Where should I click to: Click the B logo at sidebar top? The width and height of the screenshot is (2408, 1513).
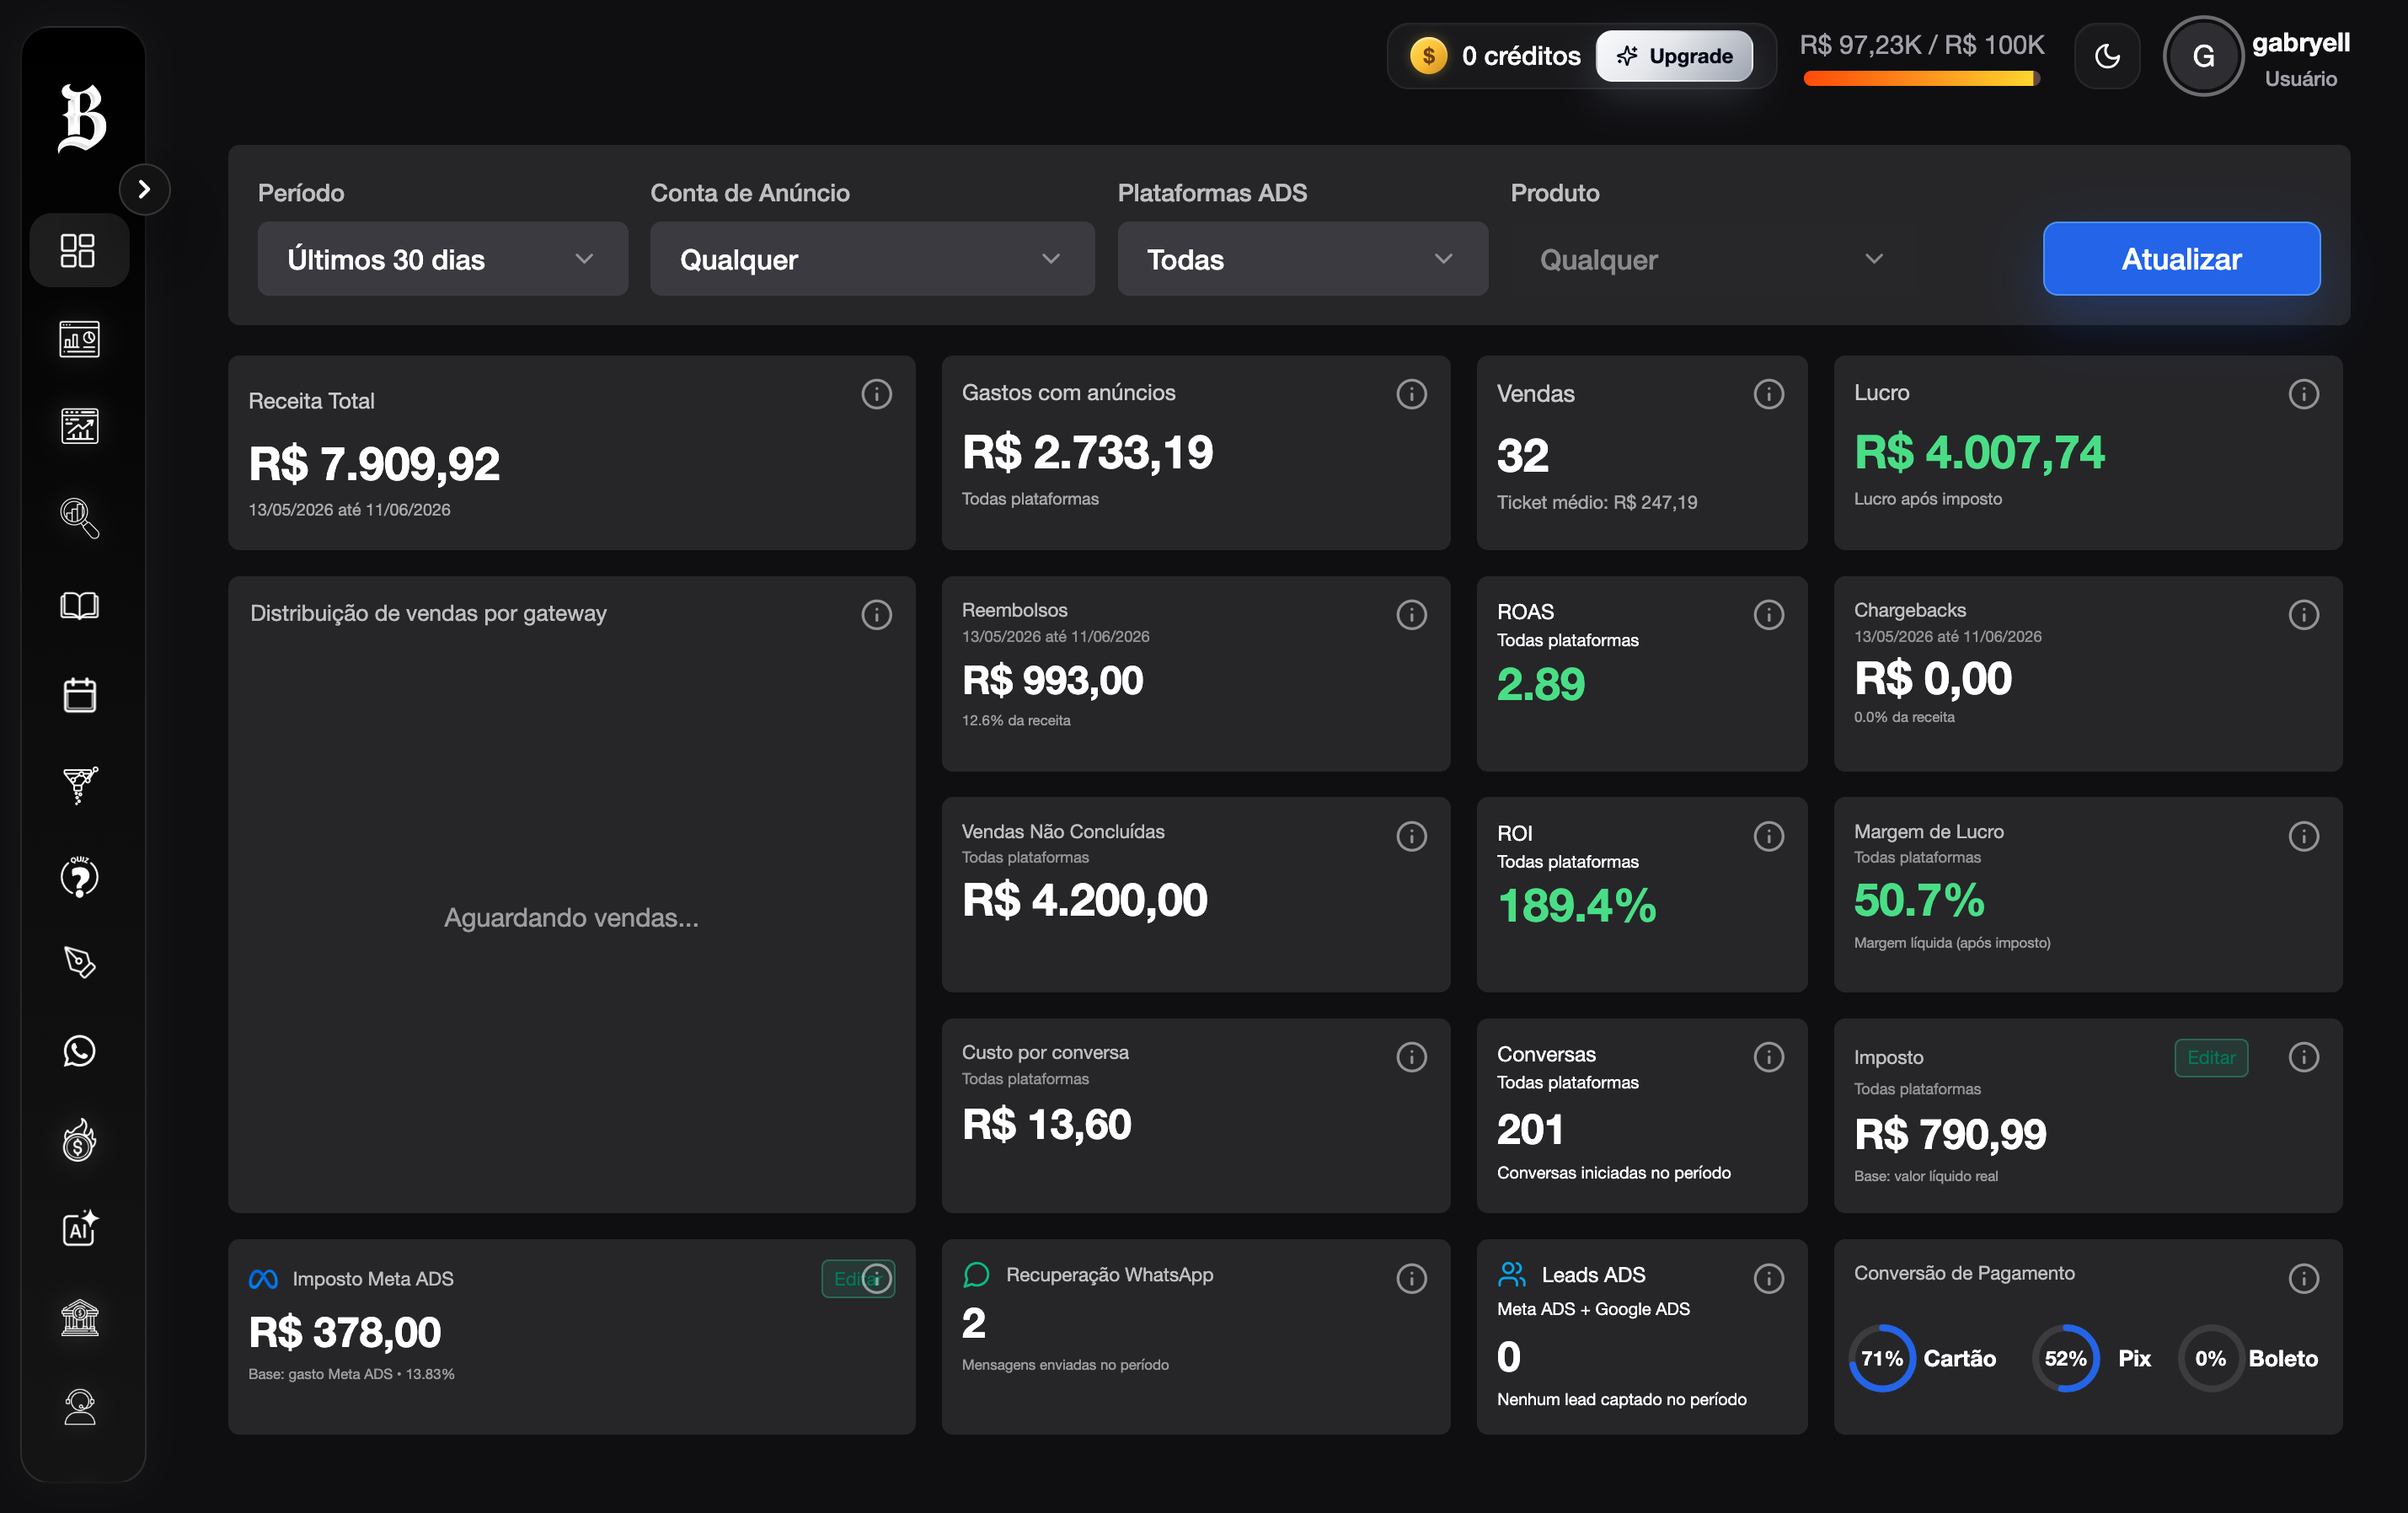tap(82, 117)
